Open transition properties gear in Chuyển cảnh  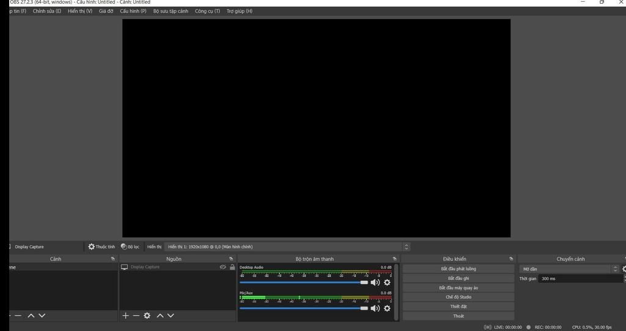[x=624, y=269]
